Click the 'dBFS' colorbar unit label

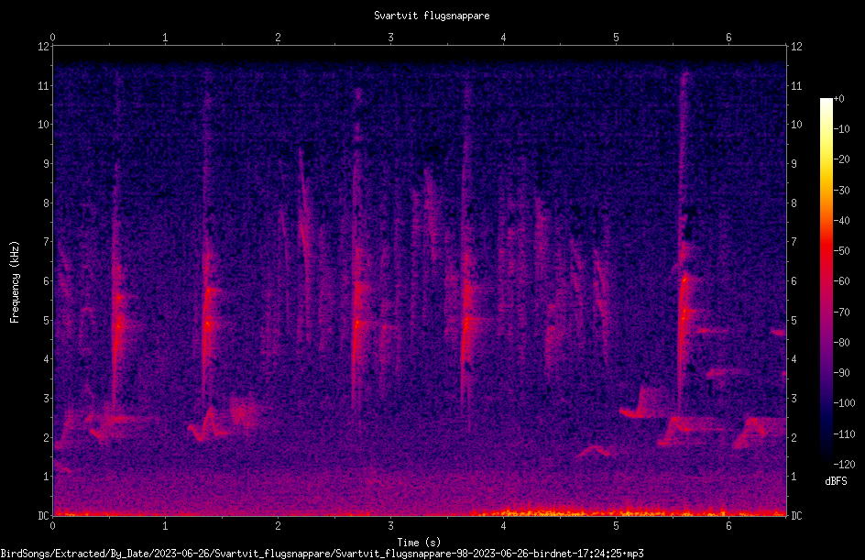pos(836,481)
